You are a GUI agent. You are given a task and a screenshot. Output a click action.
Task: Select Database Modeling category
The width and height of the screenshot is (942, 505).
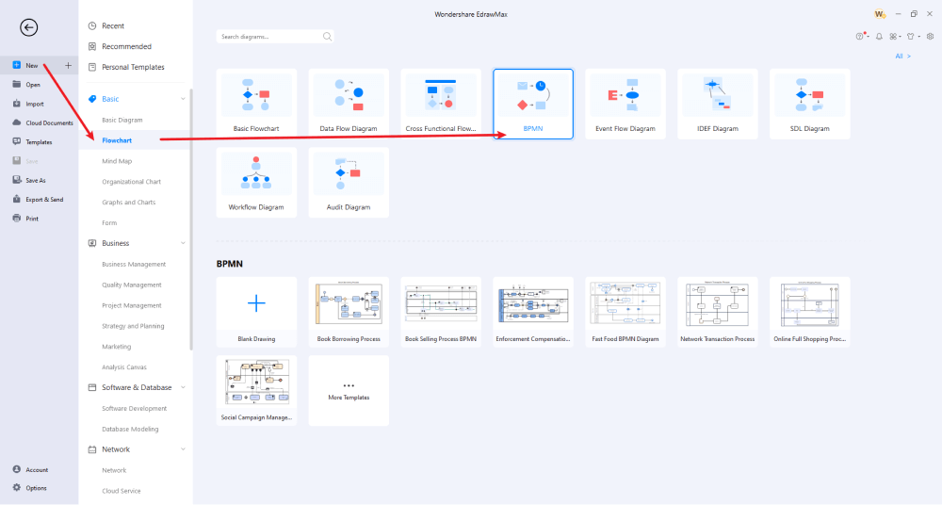click(x=130, y=429)
